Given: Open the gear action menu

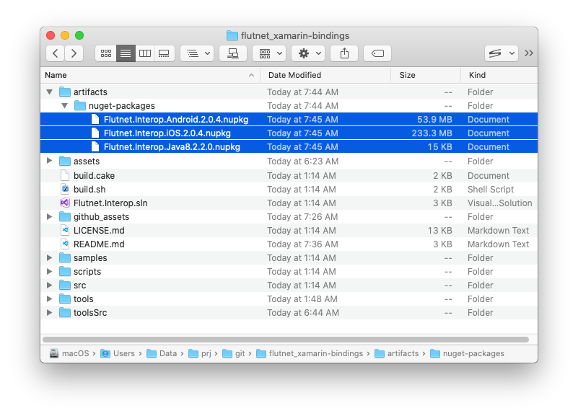Looking at the screenshot, I should [x=309, y=53].
